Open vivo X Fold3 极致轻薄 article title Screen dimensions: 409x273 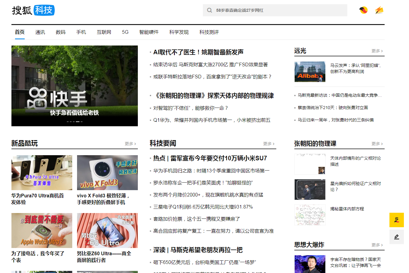point(103,199)
